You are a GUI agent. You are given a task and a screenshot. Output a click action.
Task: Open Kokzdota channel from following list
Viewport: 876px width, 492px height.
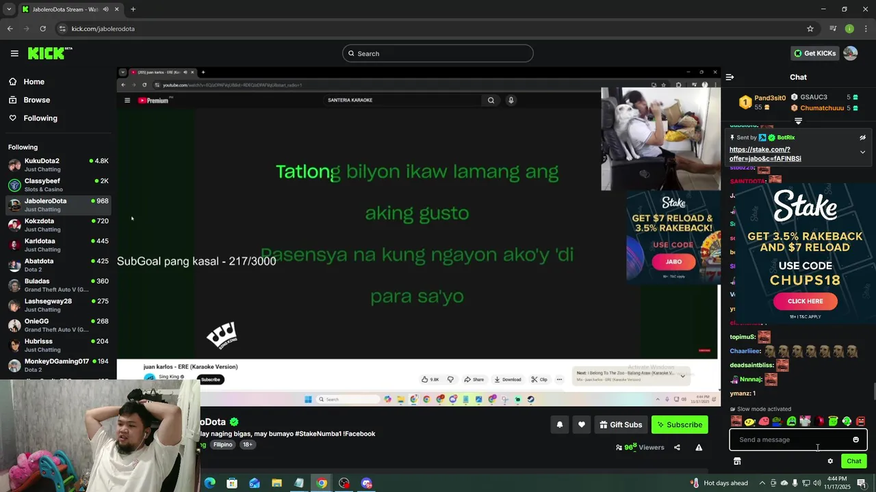58,225
